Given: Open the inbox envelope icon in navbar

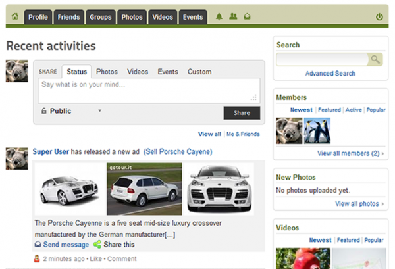Looking at the screenshot, I should [247, 17].
